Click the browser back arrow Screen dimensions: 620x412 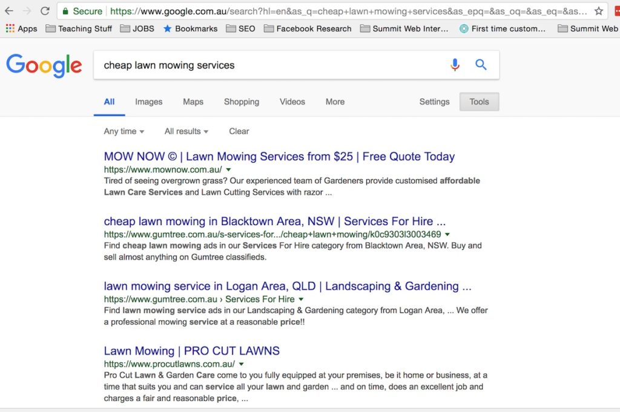pos(9,11)
